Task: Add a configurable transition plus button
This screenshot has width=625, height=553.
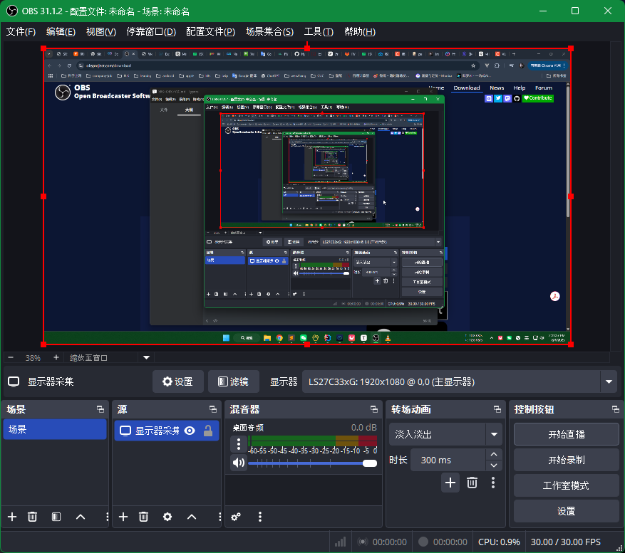Action: click(x=450, y=483)
